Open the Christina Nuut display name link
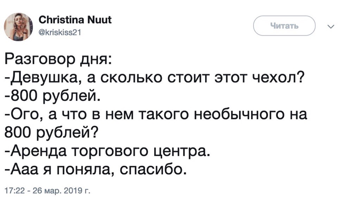Image resolution: width=338 pixels, height=200 pixels. [75, 20]
